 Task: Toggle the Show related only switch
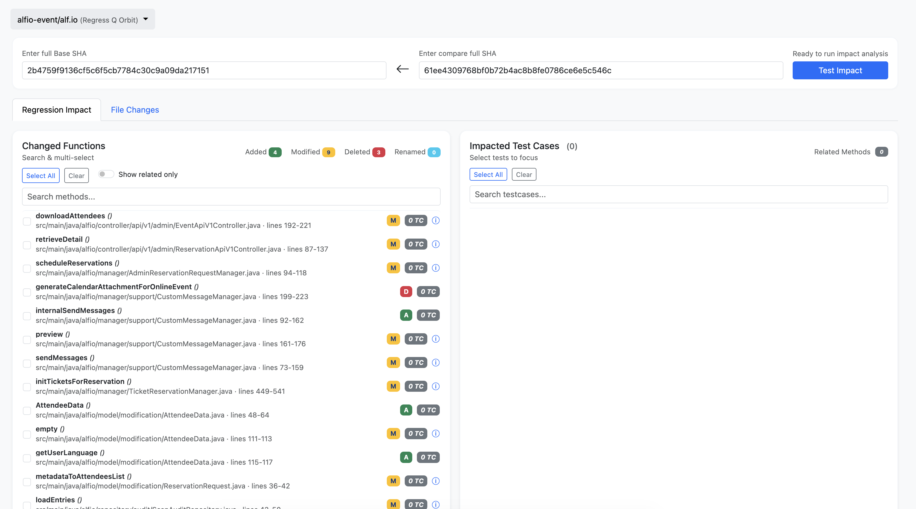pos(106,174)
